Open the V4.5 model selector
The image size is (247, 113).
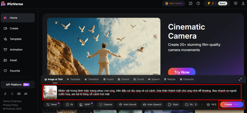coord(211,104)
